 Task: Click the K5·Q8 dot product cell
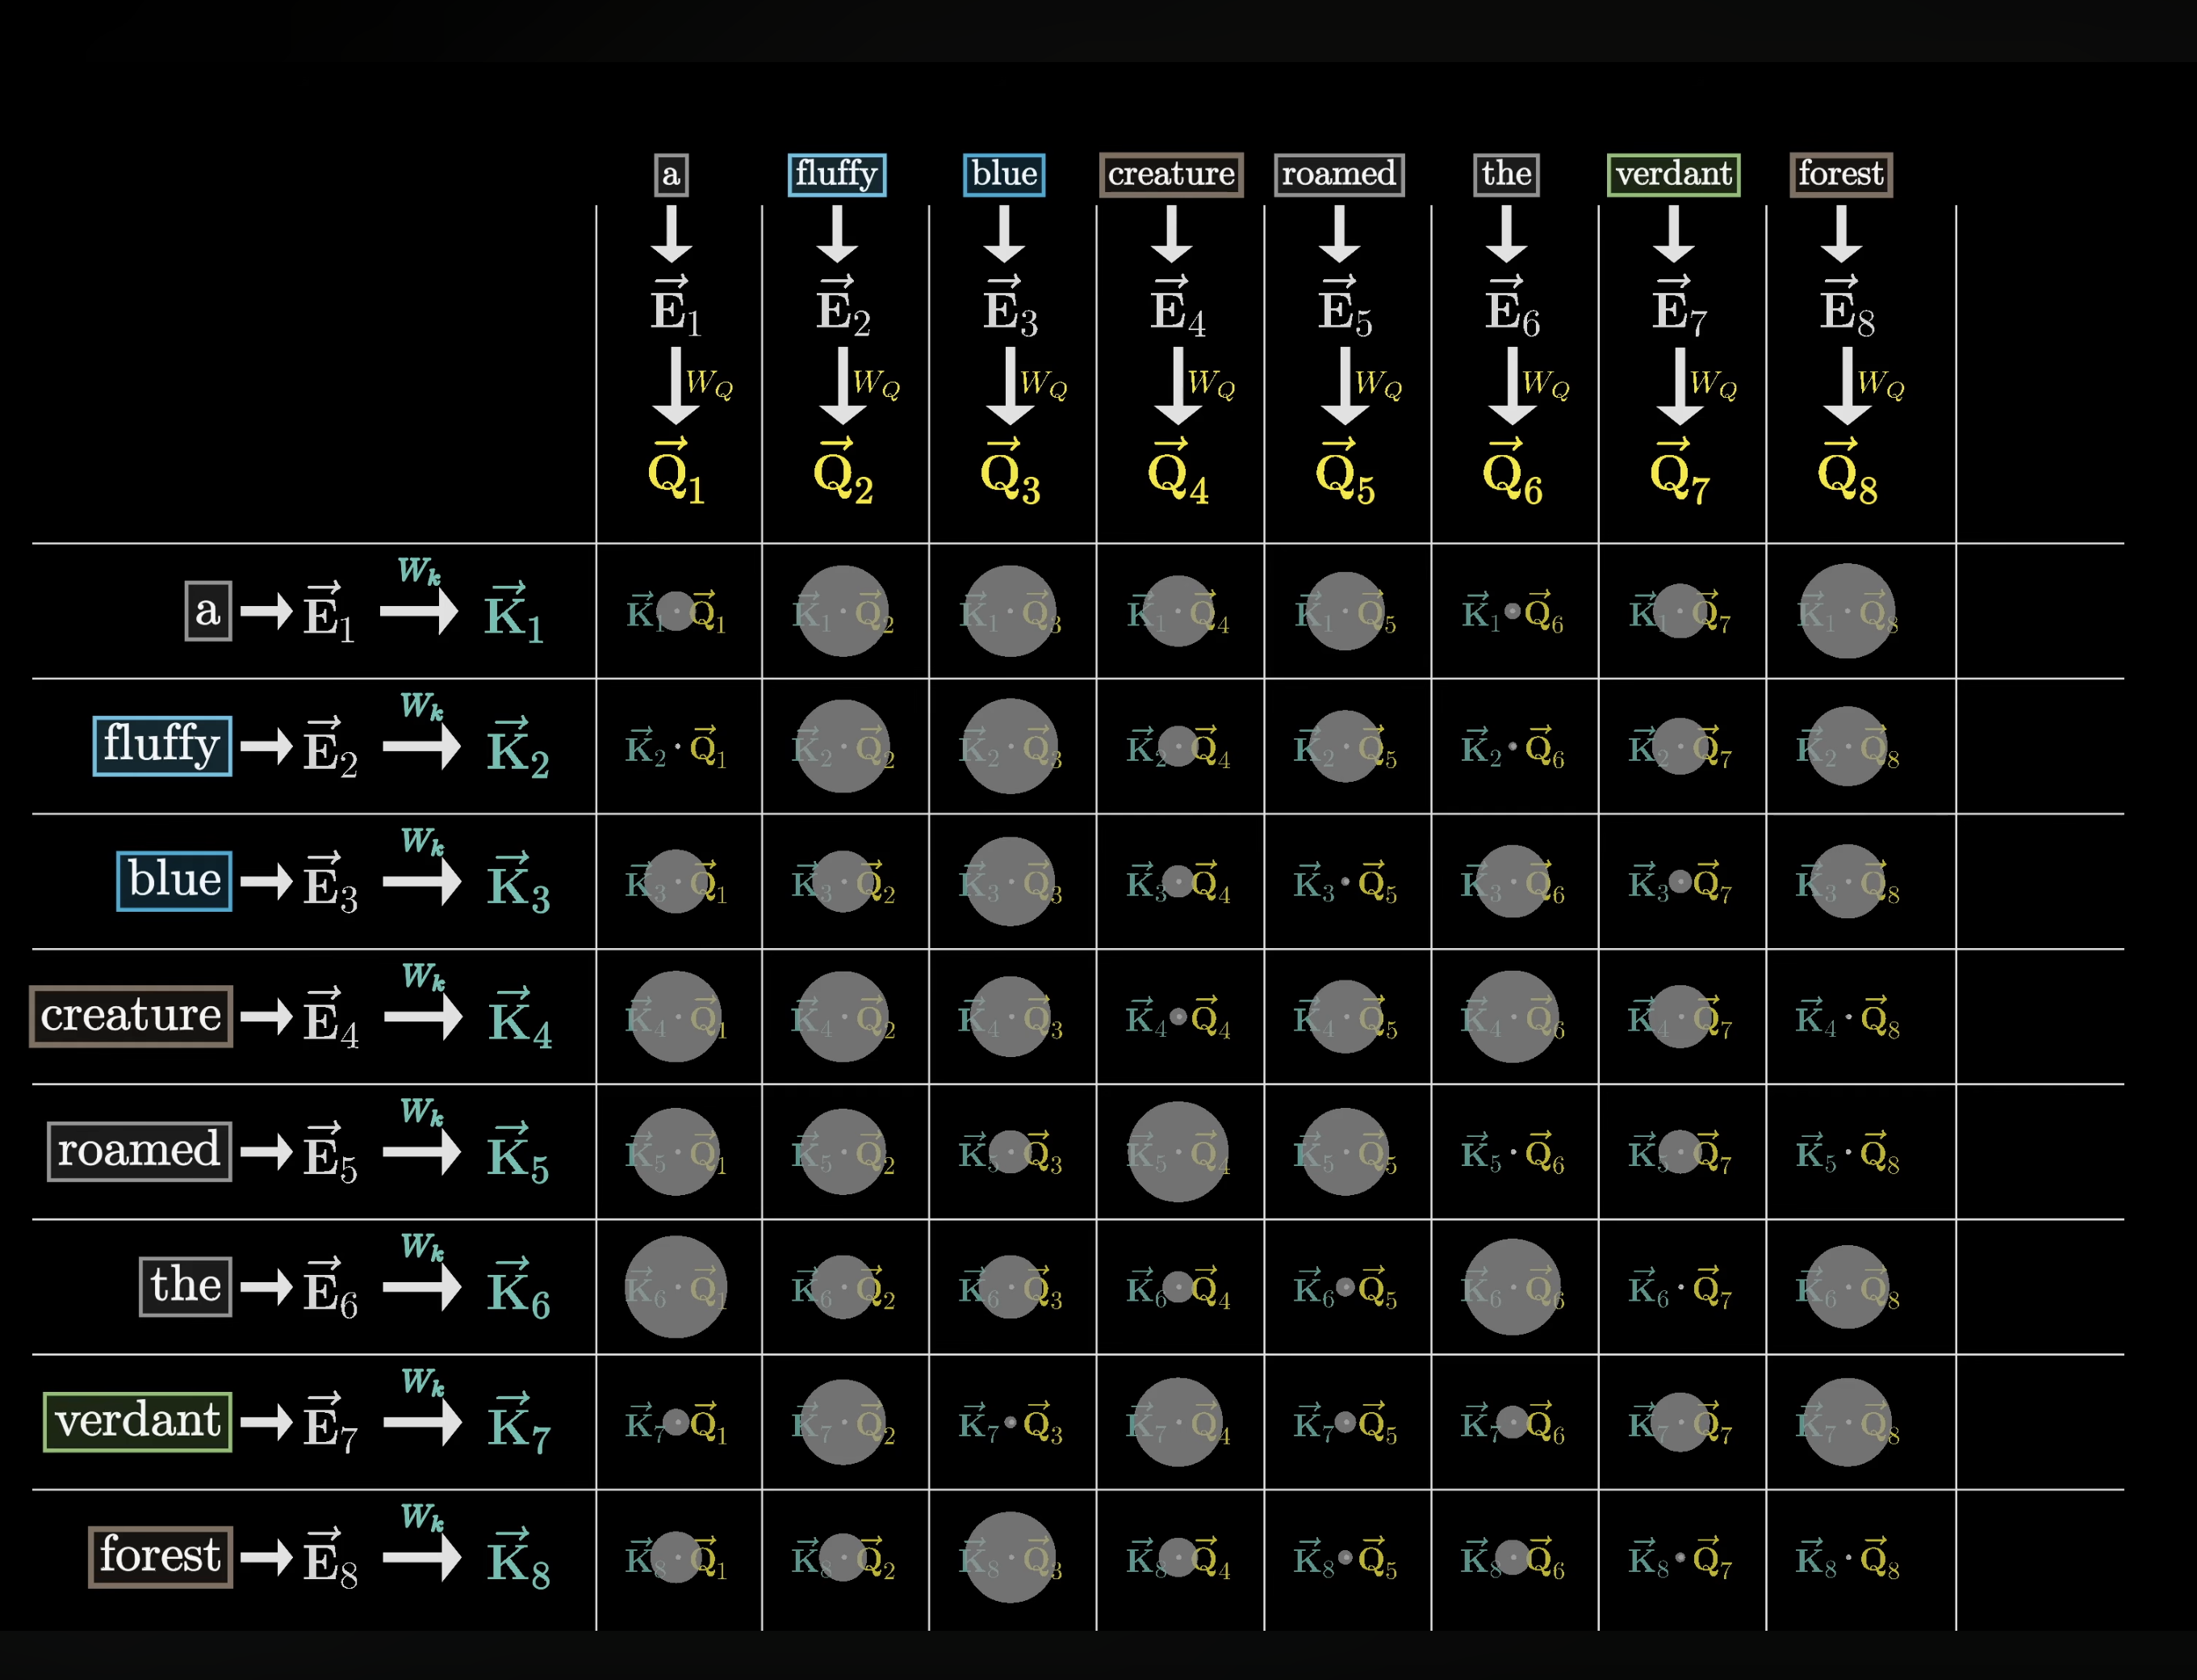tap(1847, 1152)
